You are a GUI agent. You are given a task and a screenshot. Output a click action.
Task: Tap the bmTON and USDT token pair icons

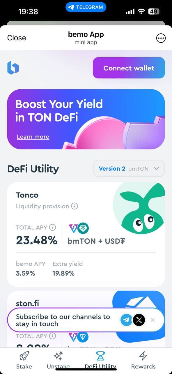[79, 228]
